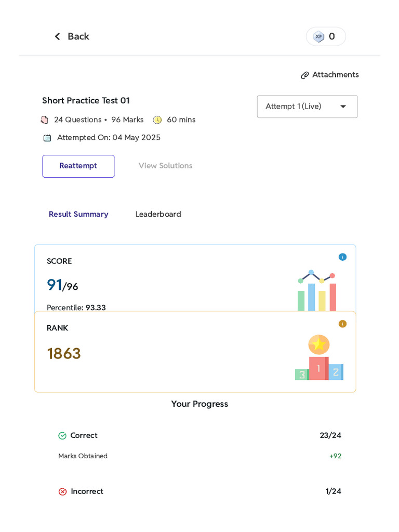Click Attempted On: 04 May 2025 text
The width and height of the screenshot is (399, 532).
click(x=109, y=137)
